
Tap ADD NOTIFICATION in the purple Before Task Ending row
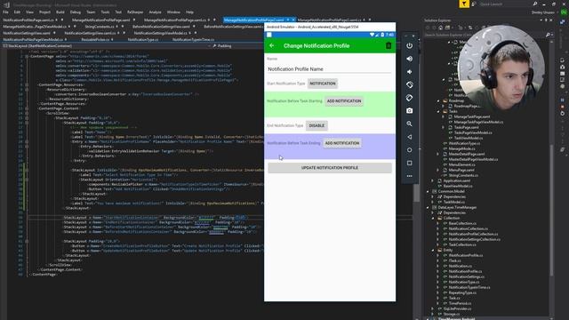(341, 143)
